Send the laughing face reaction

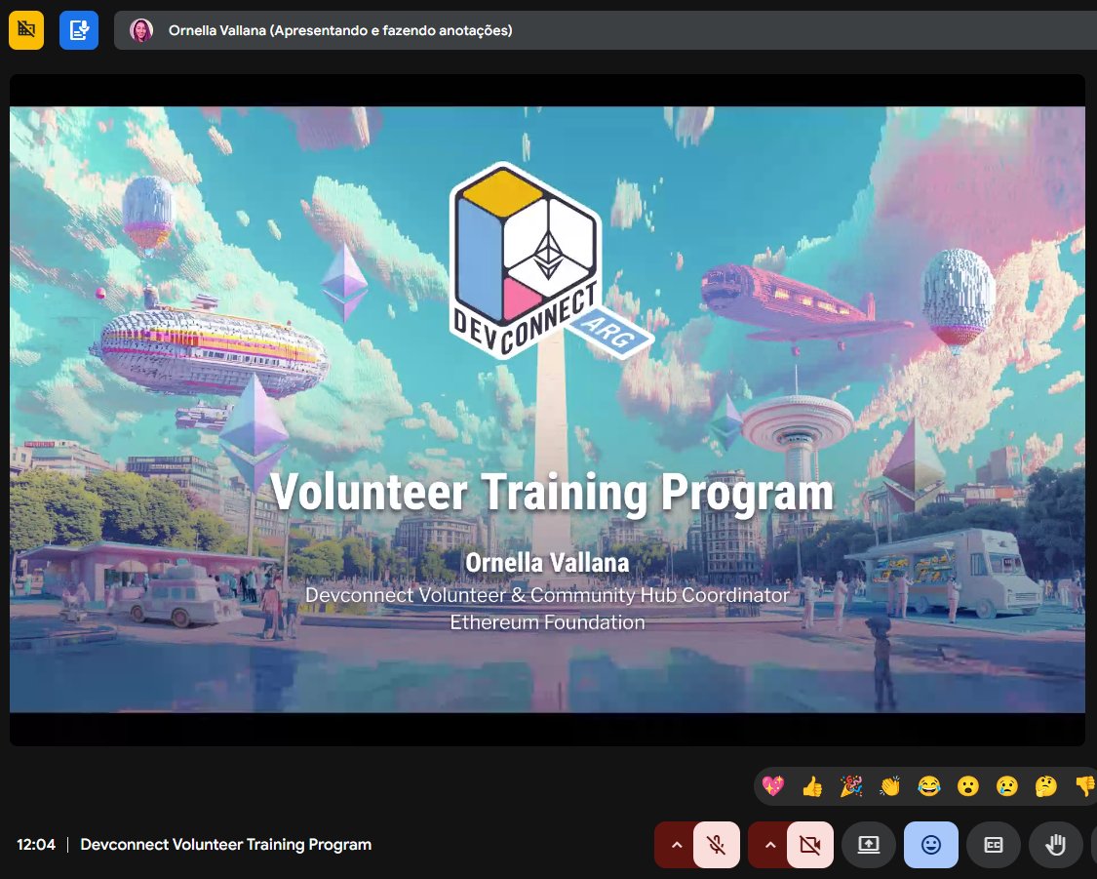click(x=929, y=786)
